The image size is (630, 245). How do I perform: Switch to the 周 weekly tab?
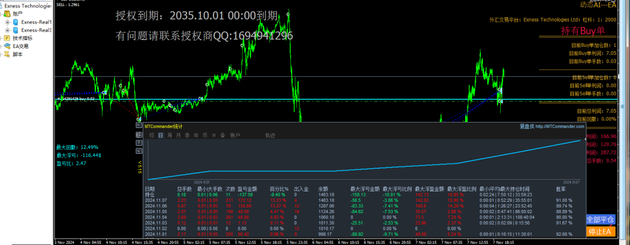pos(170,135)
